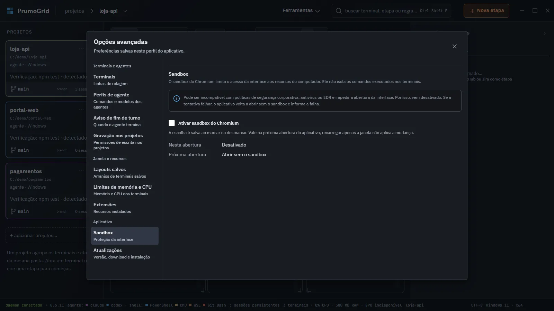This screenshot has height=311, width=554.
Task: Click the PowerShell shell indicator
Action: [159, 305]
